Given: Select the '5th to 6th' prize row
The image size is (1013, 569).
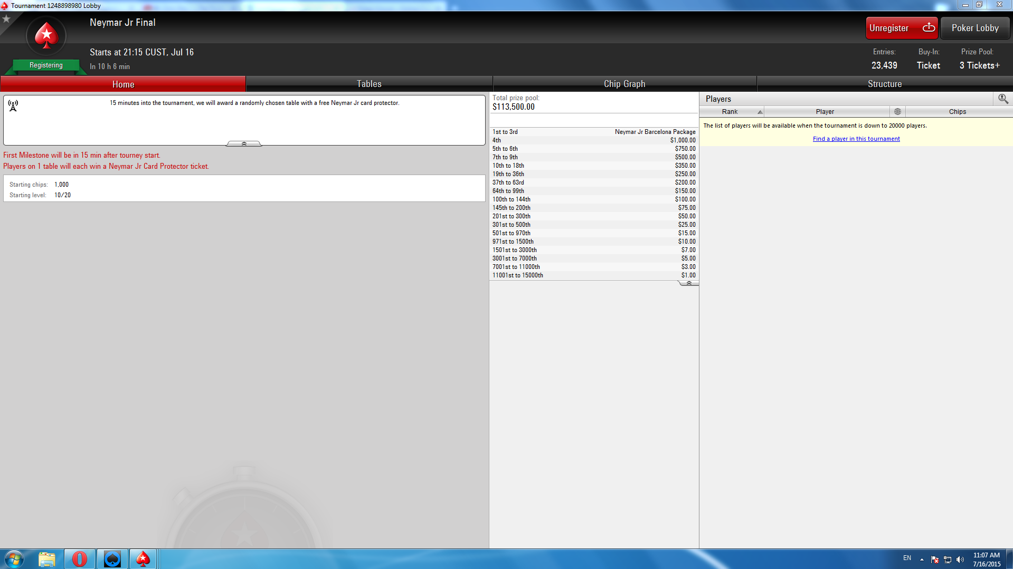Looking at the screenshot, I should [594, 149].
